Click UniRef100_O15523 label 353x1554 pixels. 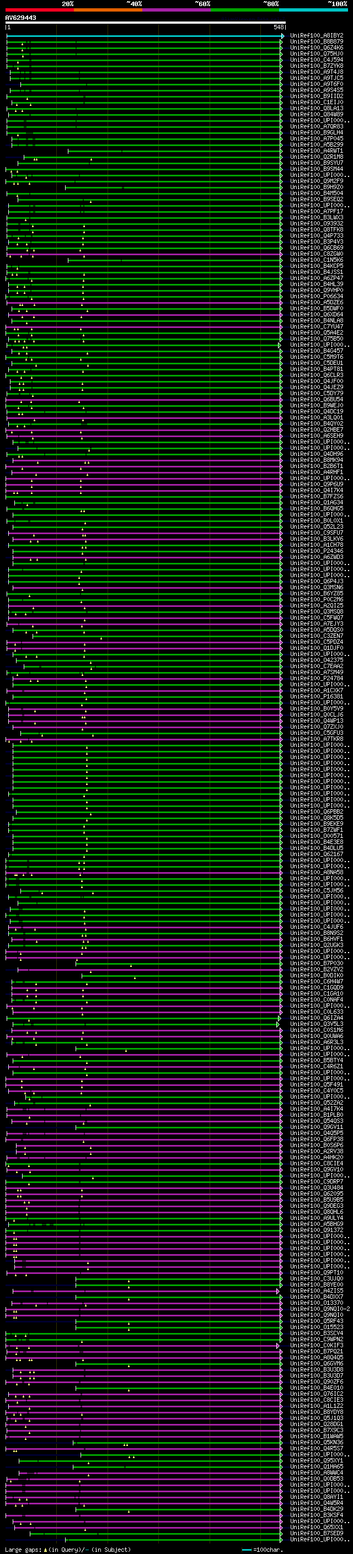click(317, 1327)
